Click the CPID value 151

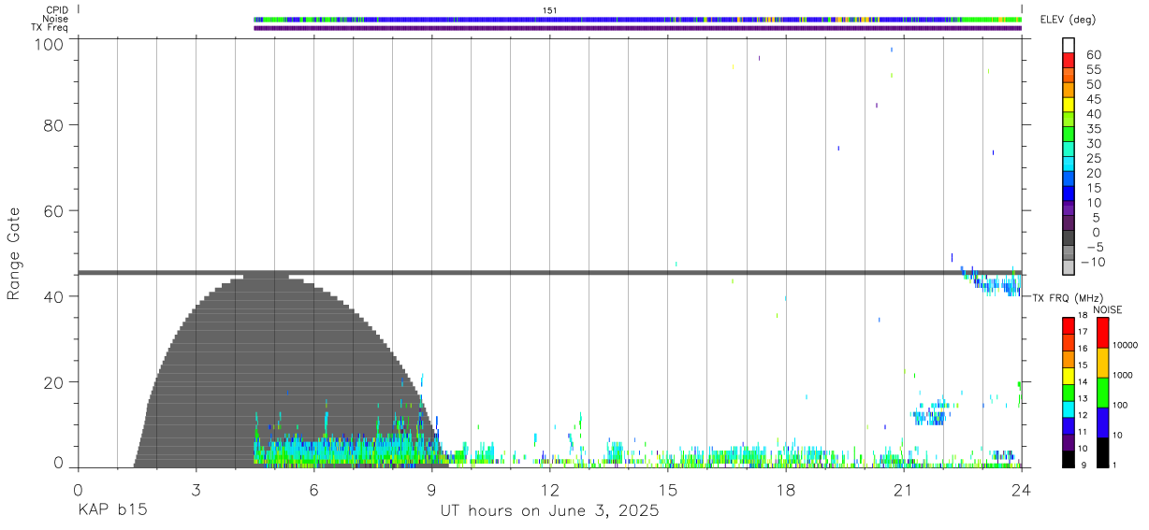pyautogui.click(x=550, y=10)
